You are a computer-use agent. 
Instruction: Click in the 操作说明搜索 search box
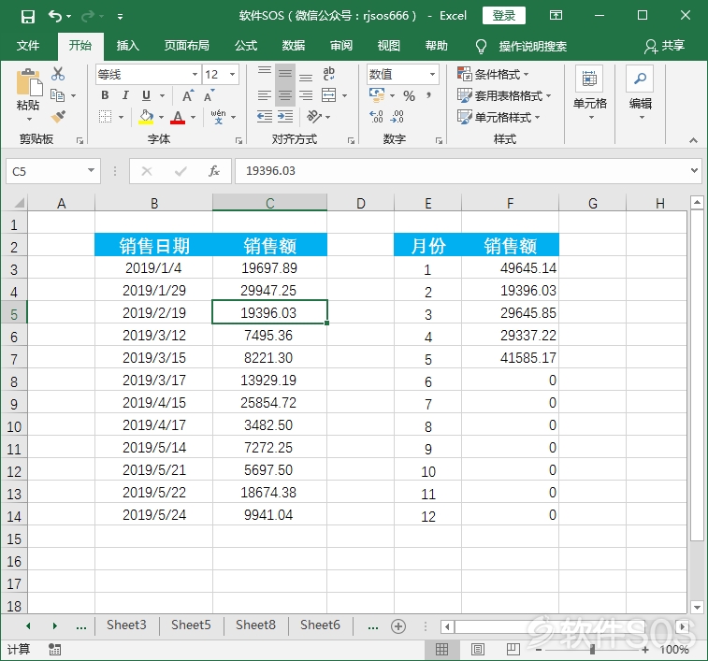(x=532, y=46)
